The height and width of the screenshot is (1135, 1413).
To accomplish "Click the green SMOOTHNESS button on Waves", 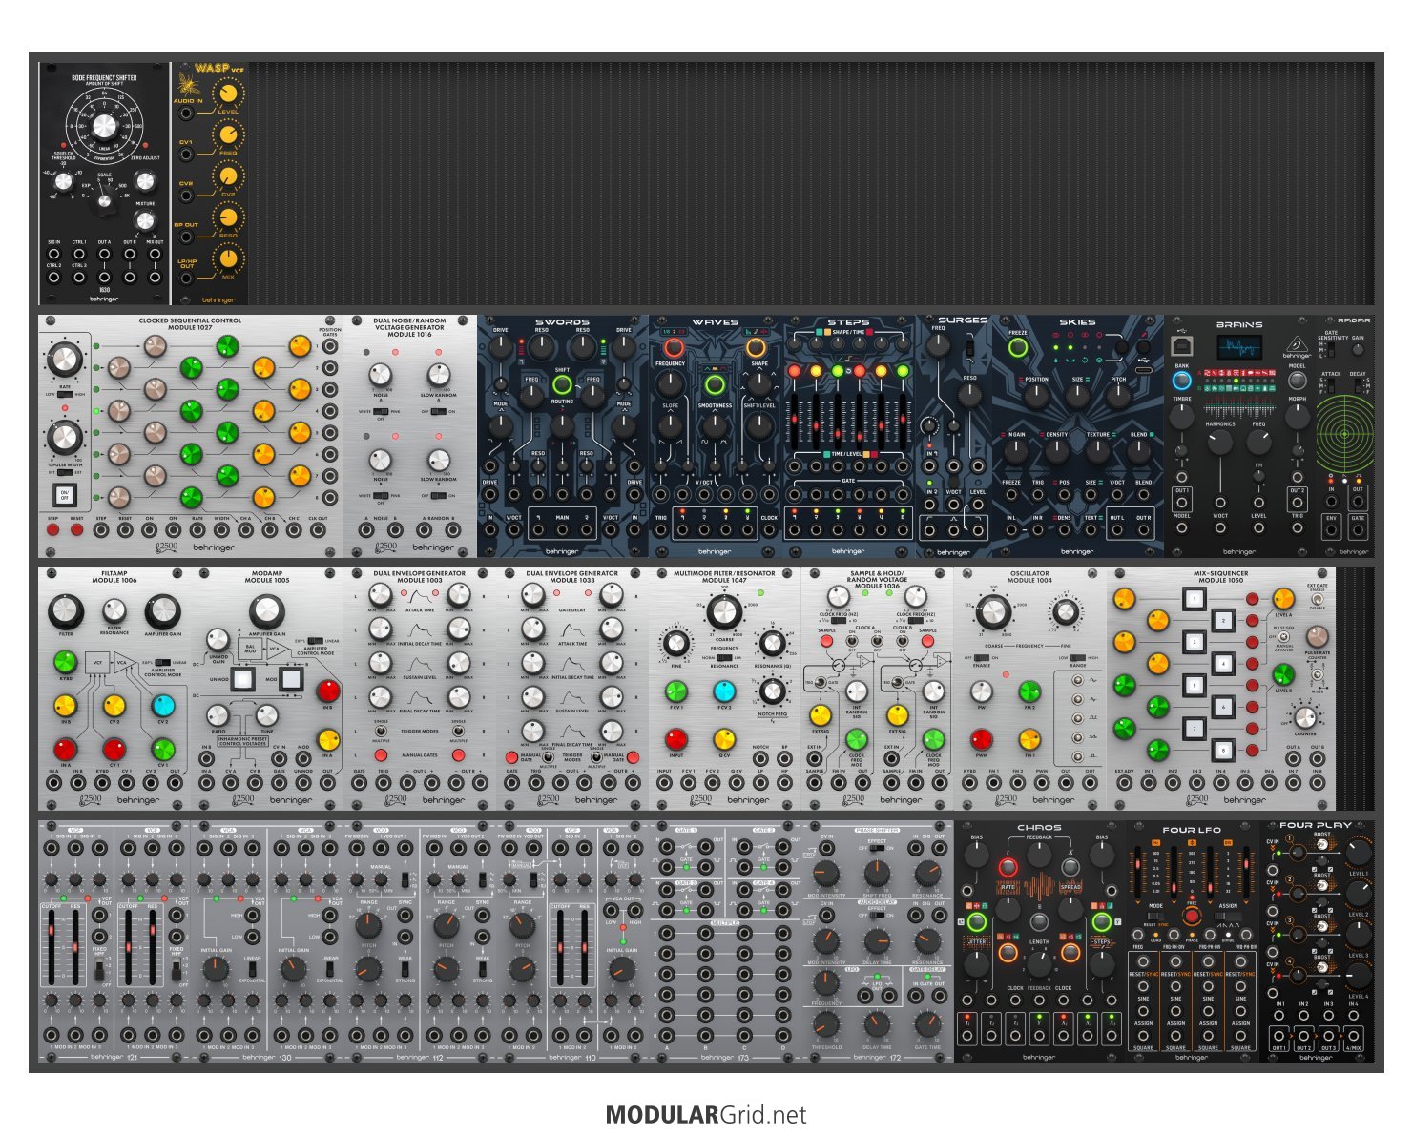I will (714, 385).
